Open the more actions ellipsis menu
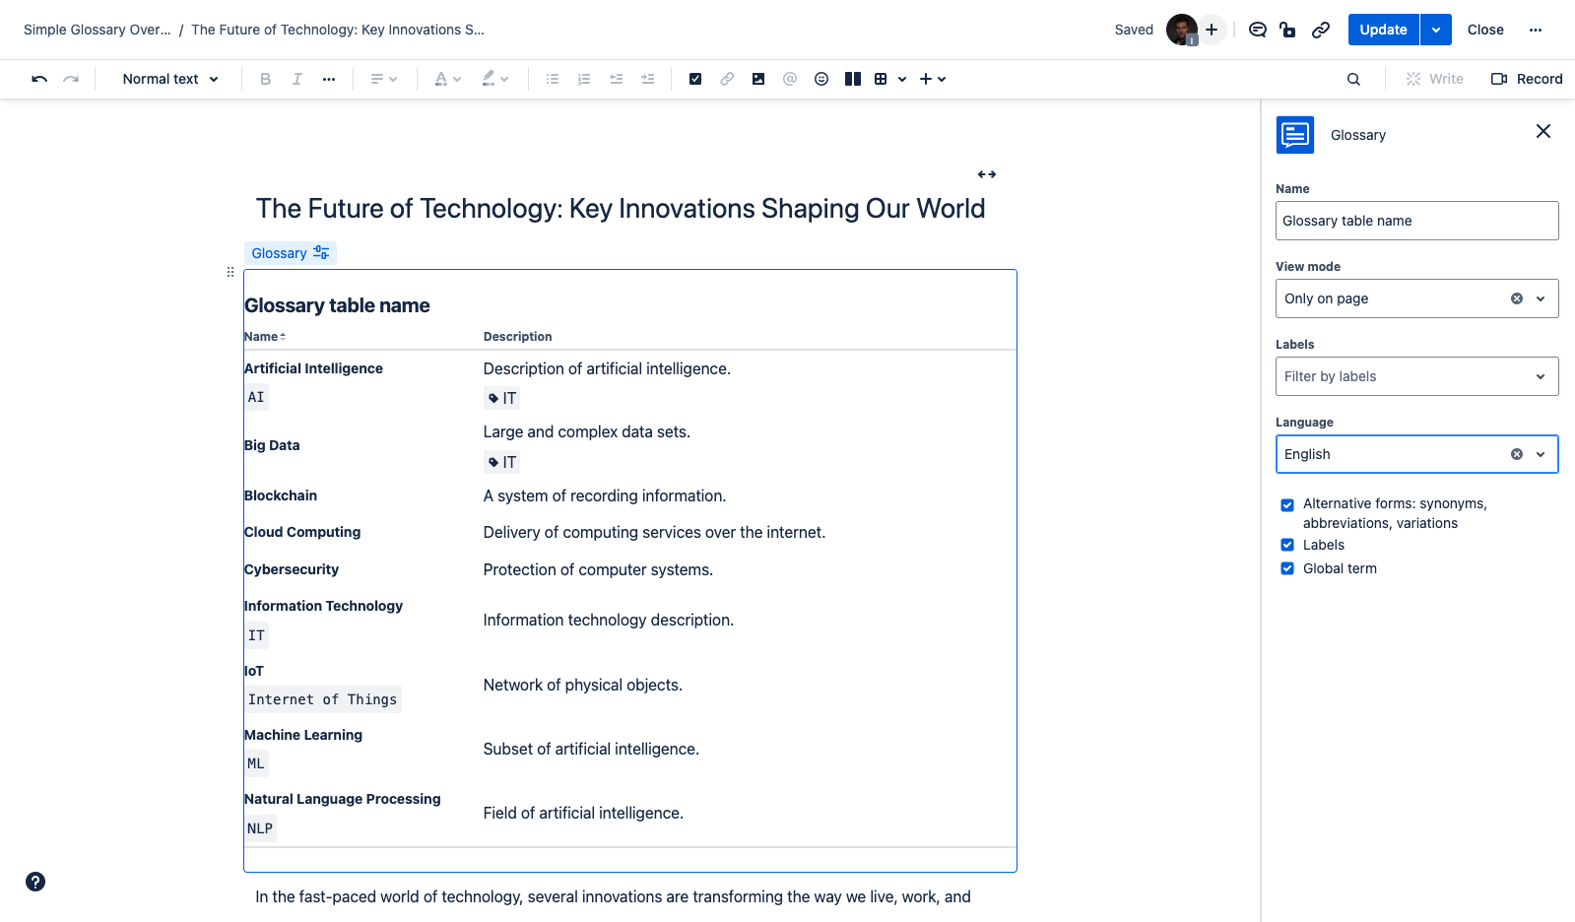Image resolution: width=1575 pixels, height=922 pixels. (1535, 30)
